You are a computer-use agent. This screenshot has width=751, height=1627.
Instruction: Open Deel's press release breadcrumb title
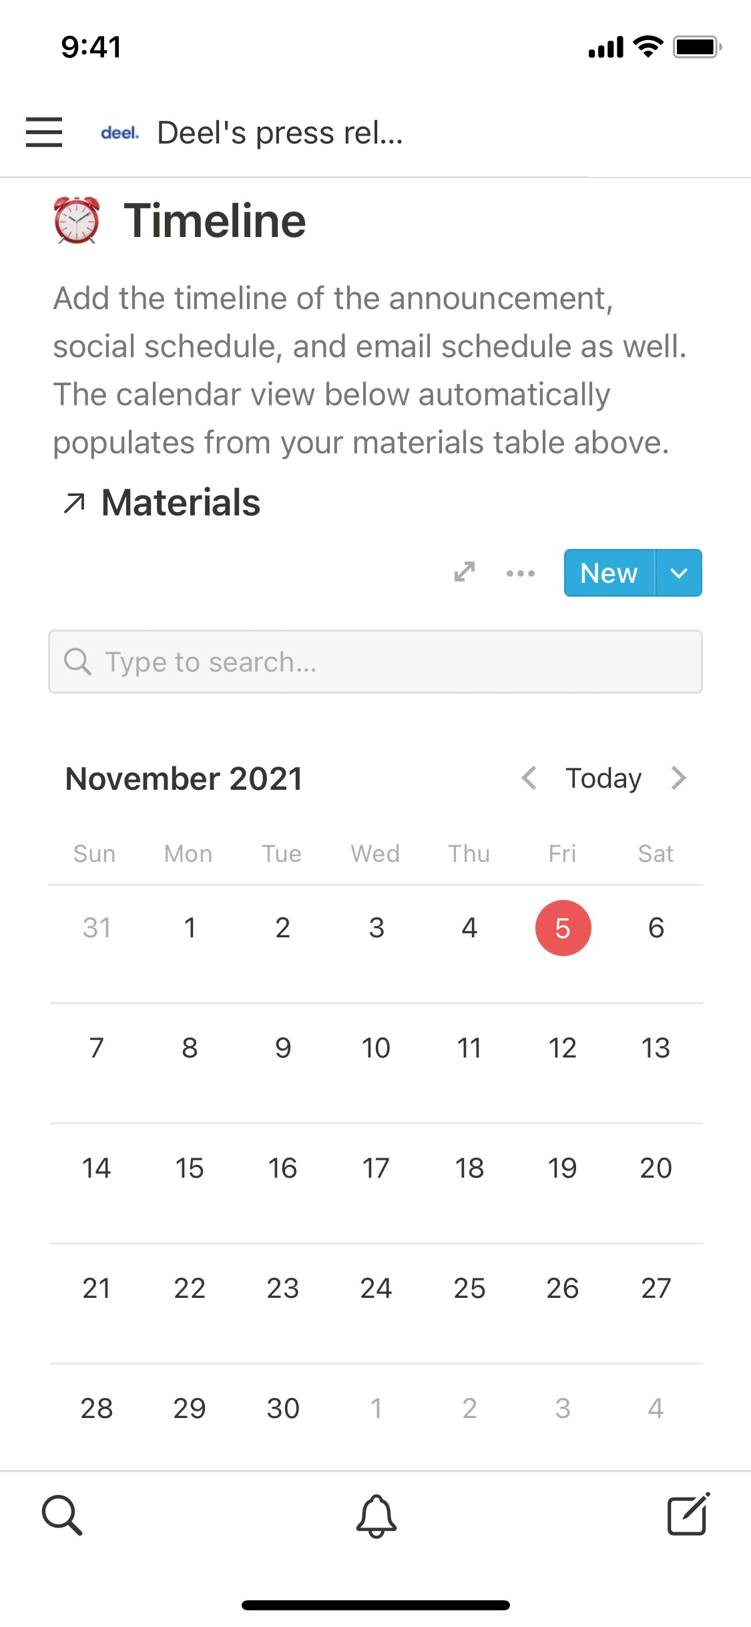click(280, 133)
